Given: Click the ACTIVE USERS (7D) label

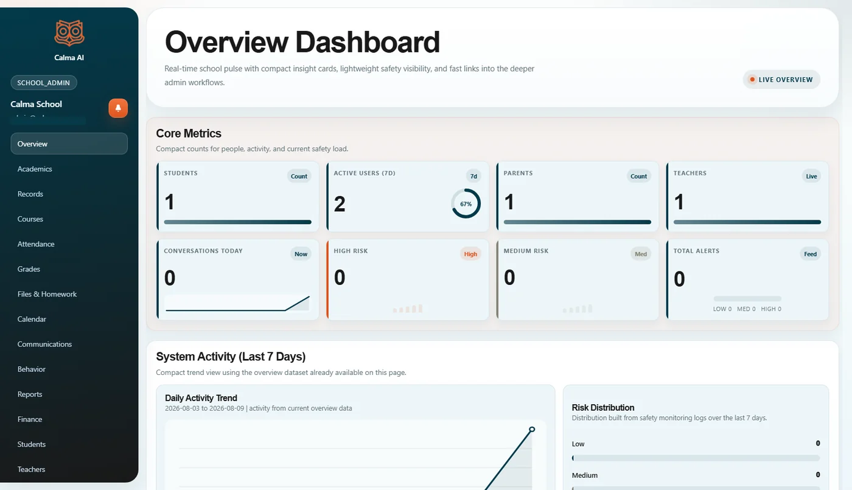Looking at the screenshot, I should [x=365, y=173].
